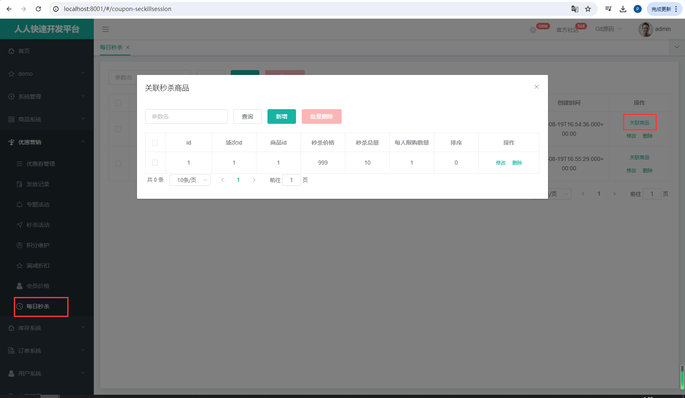Click 关联商品 in the first background row
Image resolution: width=685 pixels, height=398 pixels.
point(639,123)
